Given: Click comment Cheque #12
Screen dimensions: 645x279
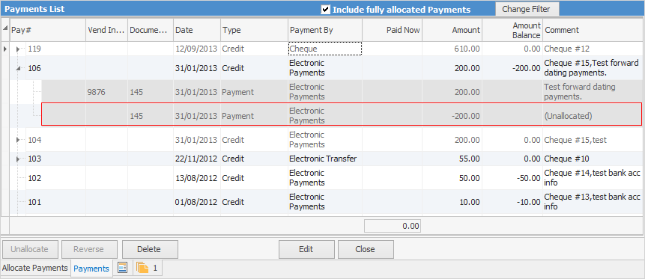Looking at the screenshot, I should coord(566,49).
